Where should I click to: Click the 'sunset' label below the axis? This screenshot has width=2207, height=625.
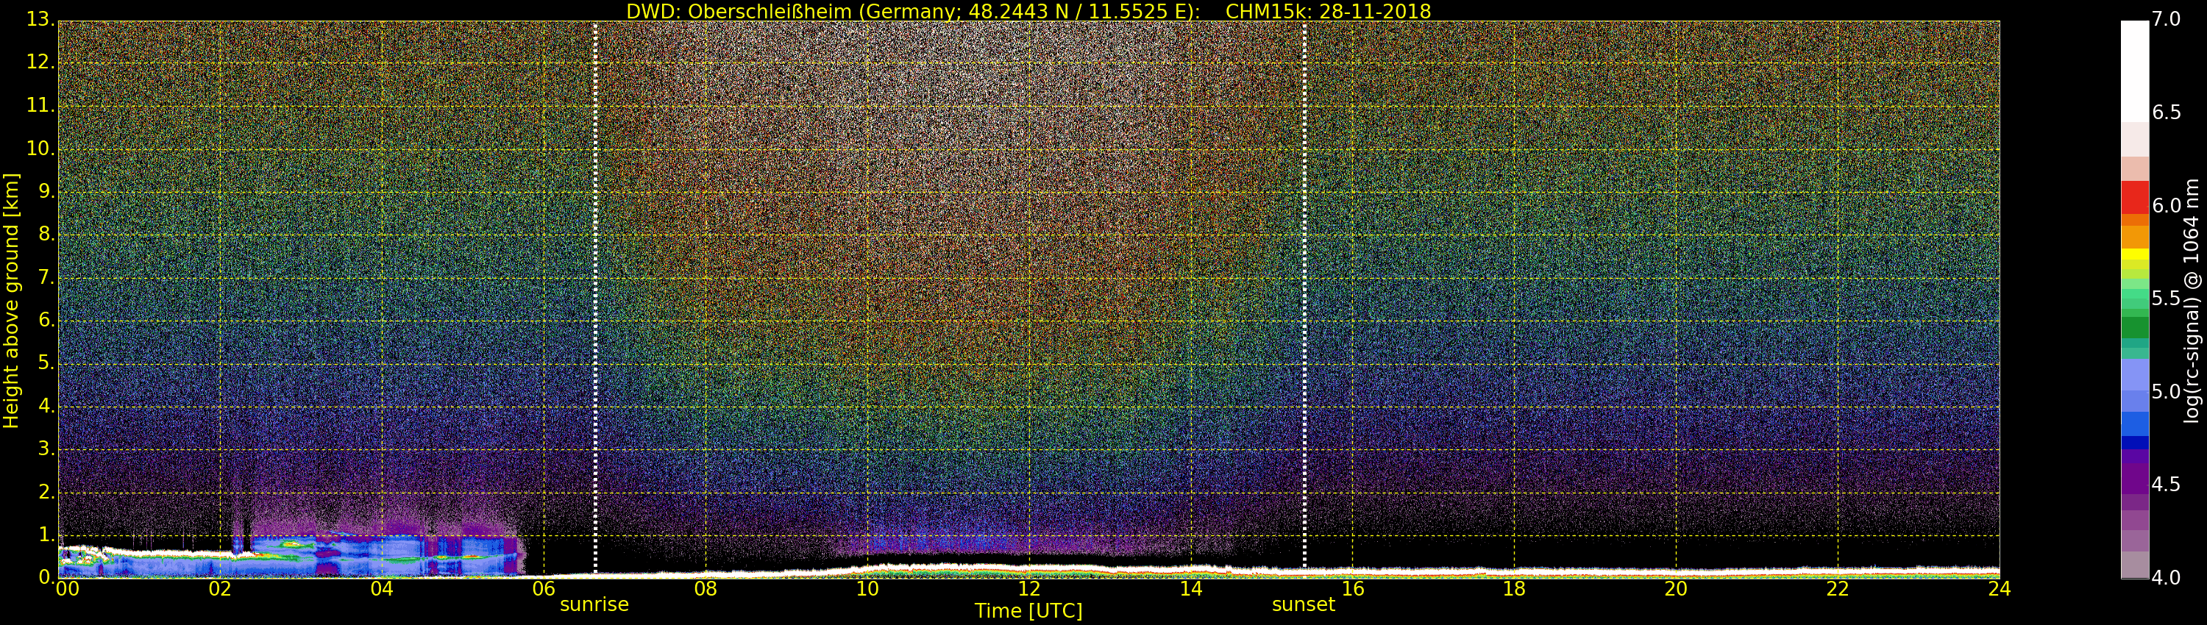point(1303,604)
